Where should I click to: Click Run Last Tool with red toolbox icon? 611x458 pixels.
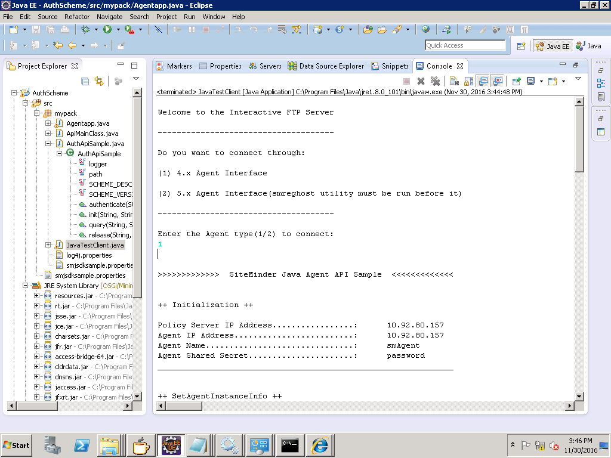(x=129, y=30)
